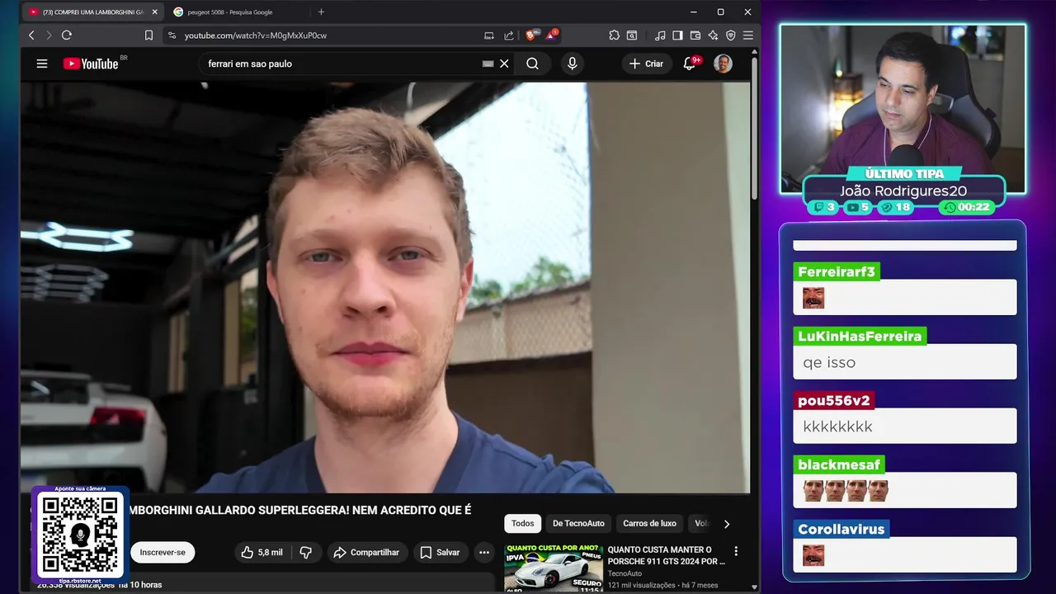Share this page from the address bar
Viewport: 1056px width, 594px height.
[x=509, y=35]
